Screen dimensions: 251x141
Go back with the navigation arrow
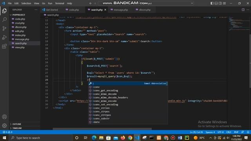91,3
